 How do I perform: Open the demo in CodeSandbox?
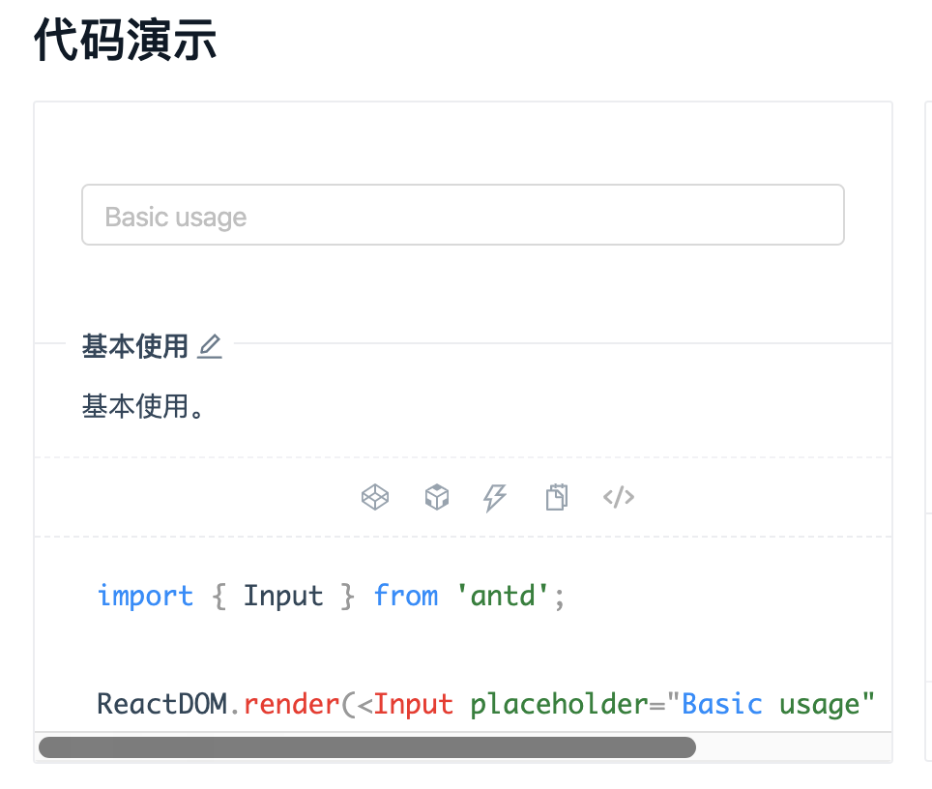click(437, 498)
